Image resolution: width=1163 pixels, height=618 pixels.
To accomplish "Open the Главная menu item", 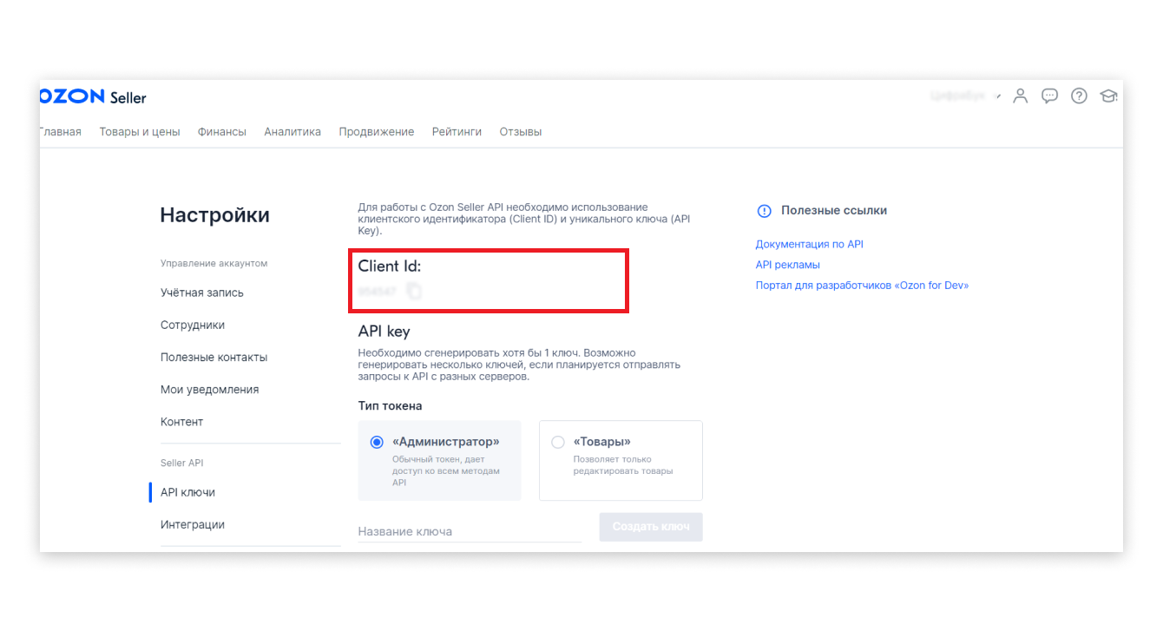I will pyautogui.click(x=61, y=132).
